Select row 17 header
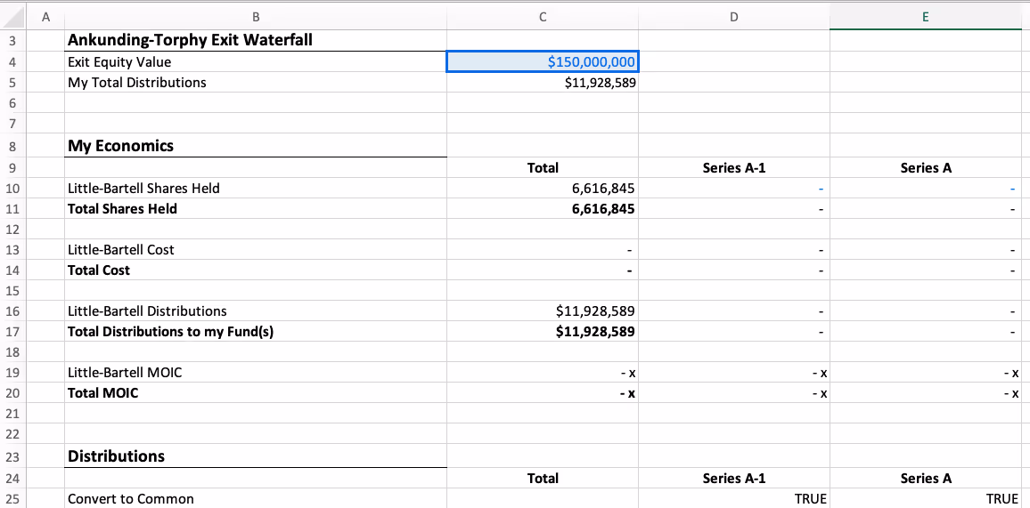The width and height of the screenshot is (1030, 508). click(13, 332)
